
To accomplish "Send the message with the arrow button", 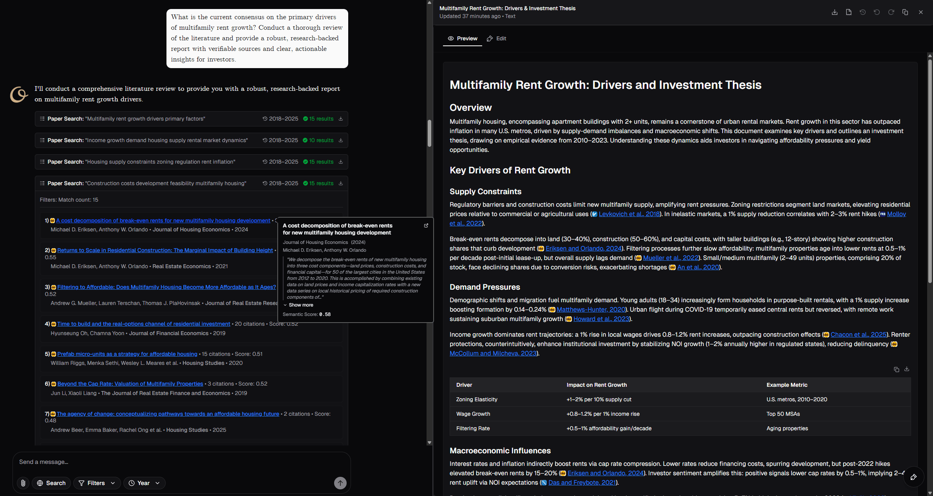I will click(340, 483).
